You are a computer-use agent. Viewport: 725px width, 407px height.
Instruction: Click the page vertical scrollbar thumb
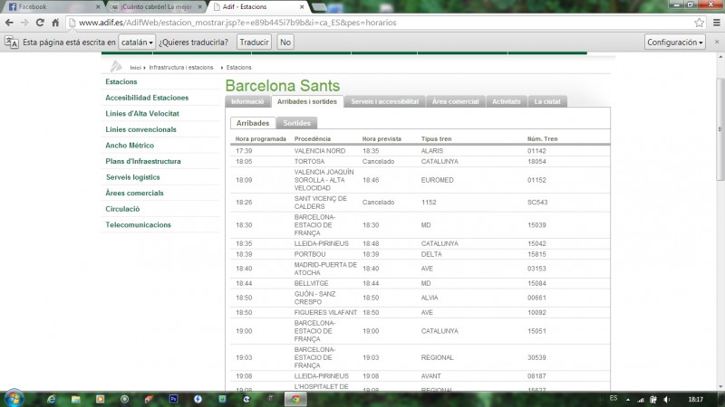tap(720, 129)
